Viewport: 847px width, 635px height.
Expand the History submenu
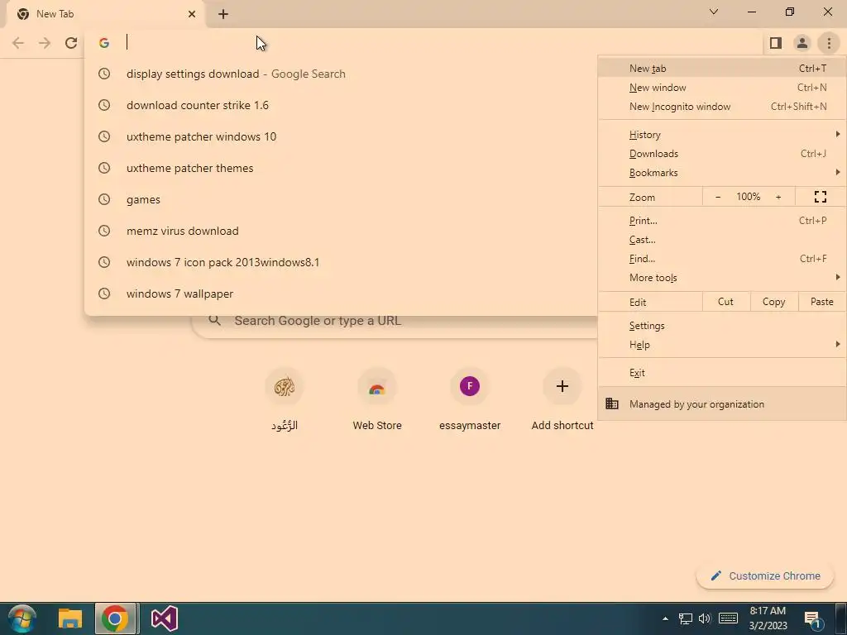point(721,135)
